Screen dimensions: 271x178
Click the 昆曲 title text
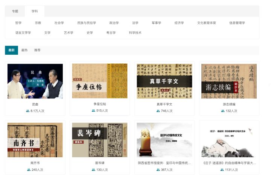tap(35, 104)
